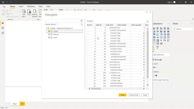Click the preview scroll down arrow
Viewport: 194px width, 109px height.
click(148, 85)
